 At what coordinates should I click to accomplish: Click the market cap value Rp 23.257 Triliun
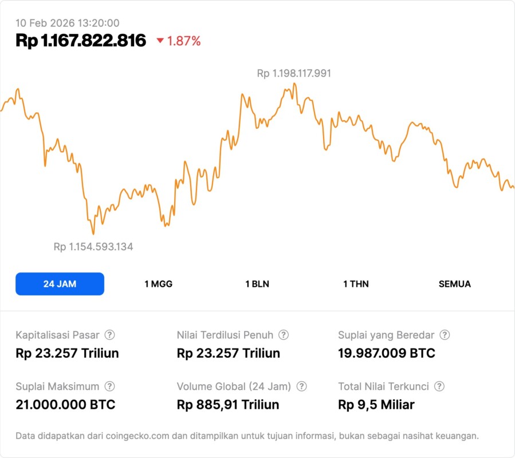[67, 353]
